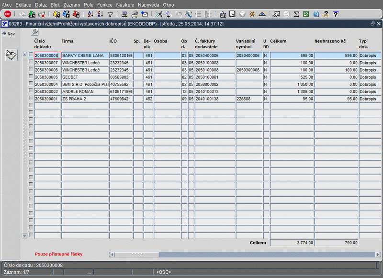Image resolution: width=383 pixels, height=278 pixels.
Task: Click the Celkem cell 525.00
Action: point(292,77)
